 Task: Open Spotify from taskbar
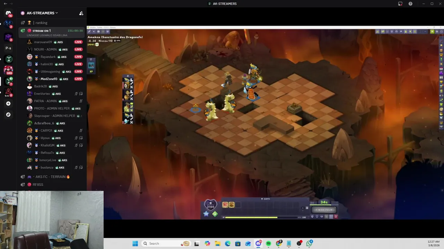point(268,243)
